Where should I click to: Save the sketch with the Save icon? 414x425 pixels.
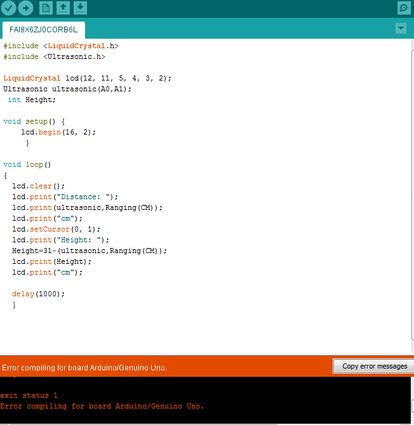[x=80, y=8]
